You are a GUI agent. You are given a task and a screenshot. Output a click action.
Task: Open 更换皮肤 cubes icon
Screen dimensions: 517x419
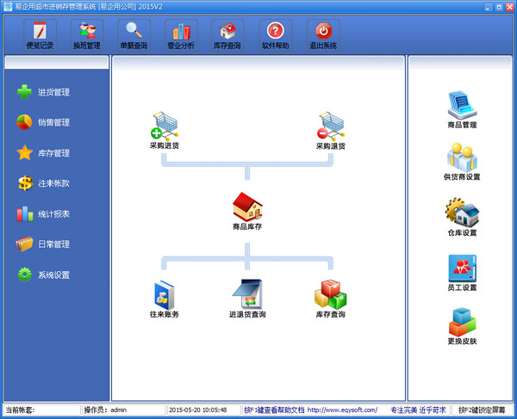(462, 326)
